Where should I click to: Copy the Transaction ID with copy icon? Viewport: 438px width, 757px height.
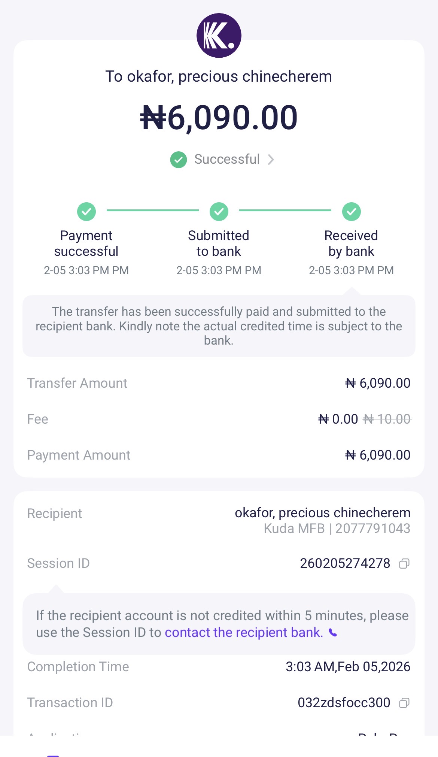[x=404, y=703]
